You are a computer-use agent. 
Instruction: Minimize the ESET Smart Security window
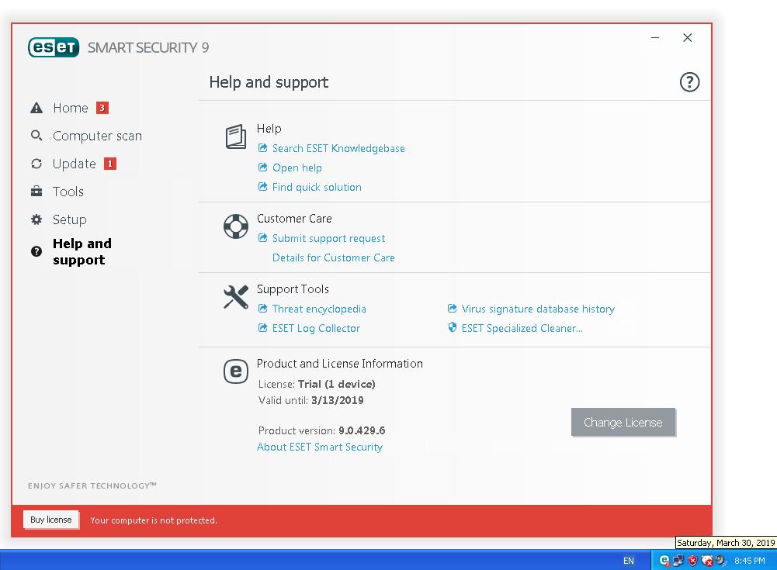point(655,38)
